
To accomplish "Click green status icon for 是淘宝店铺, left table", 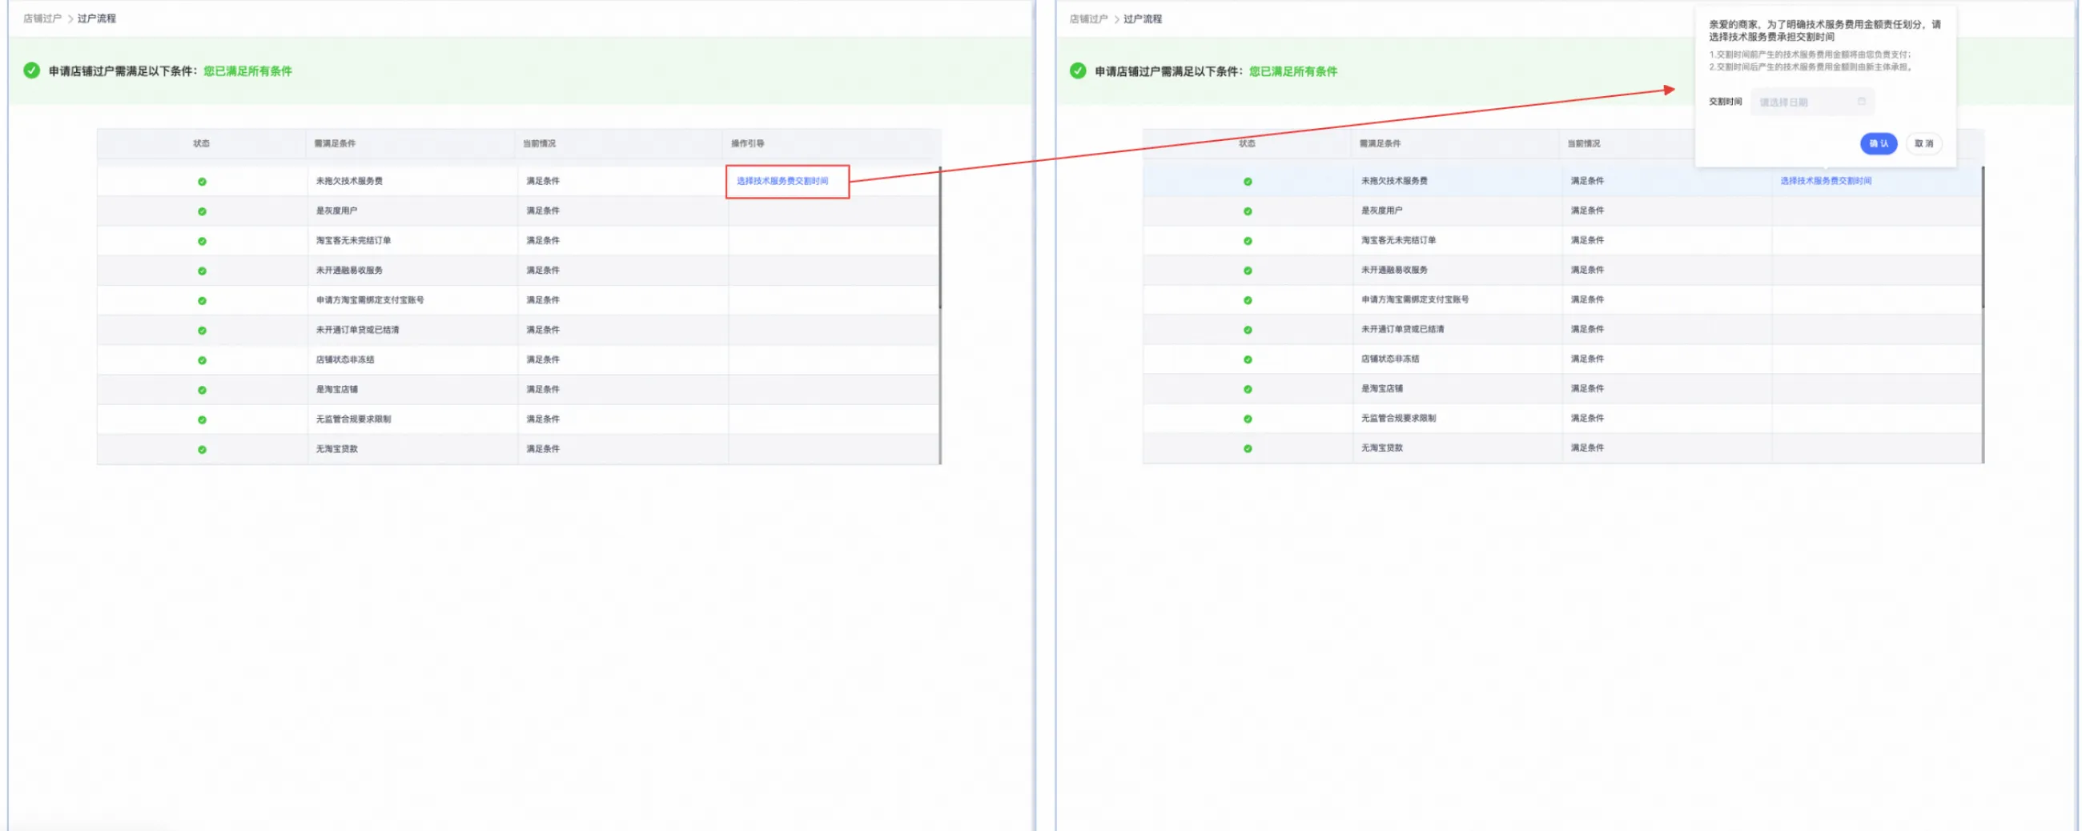I will [202, 390].
